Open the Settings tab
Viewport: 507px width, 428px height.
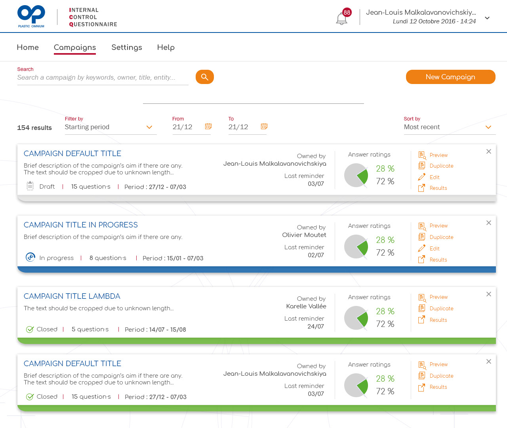tap(127, 48)
